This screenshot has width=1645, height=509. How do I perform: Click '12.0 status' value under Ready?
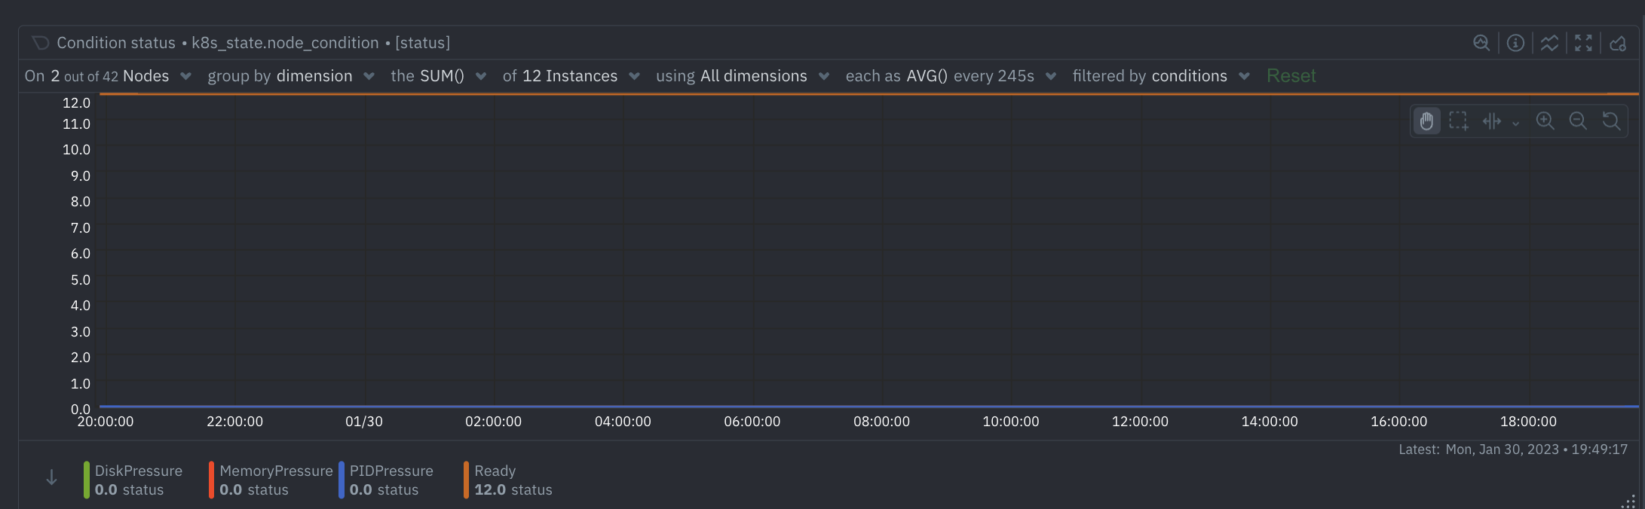point(513,490)
